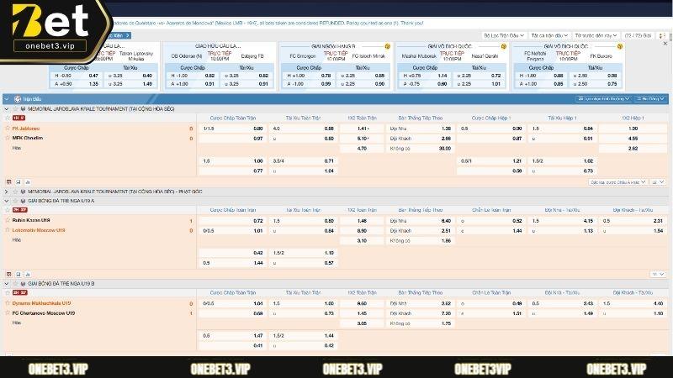Click the Cược Xiên parlay button

click(x=120, y=35)
